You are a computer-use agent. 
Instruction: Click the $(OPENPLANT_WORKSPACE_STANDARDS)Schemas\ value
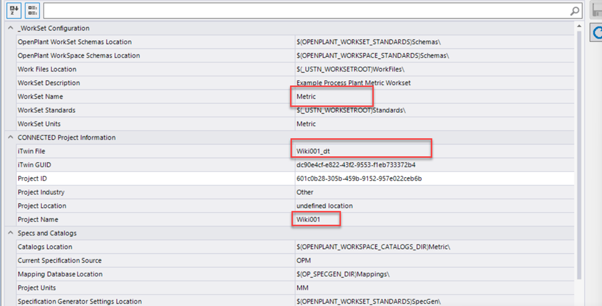pyautogui.click(x=372, y=56)
